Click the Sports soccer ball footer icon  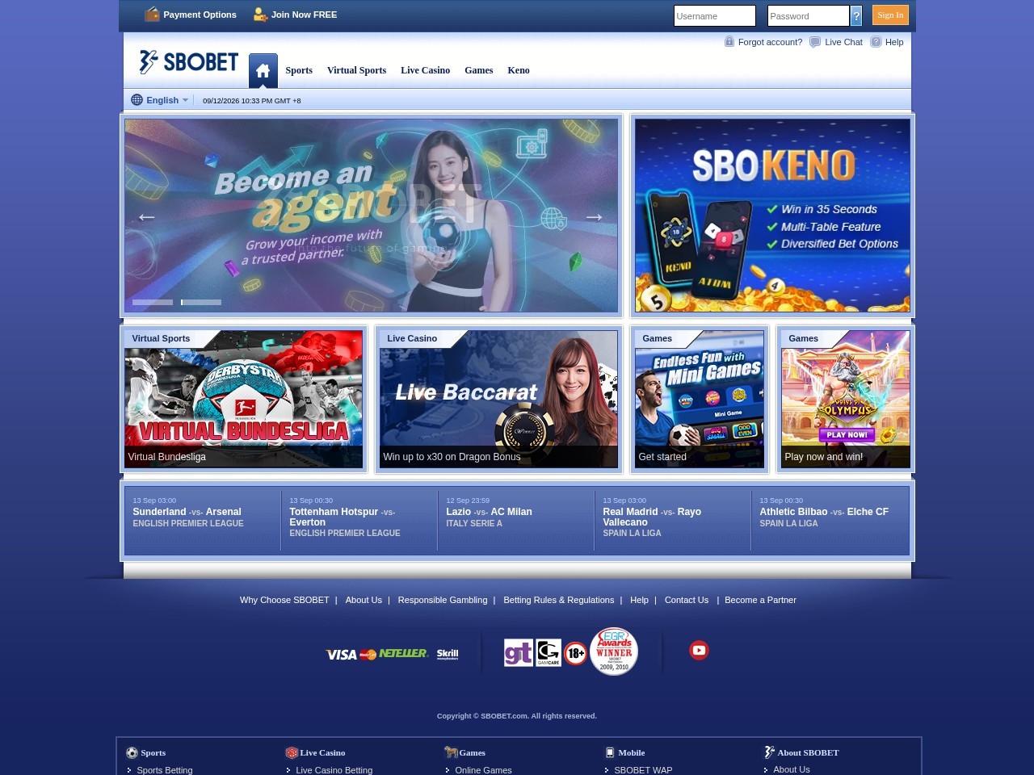tap(132, 752)
